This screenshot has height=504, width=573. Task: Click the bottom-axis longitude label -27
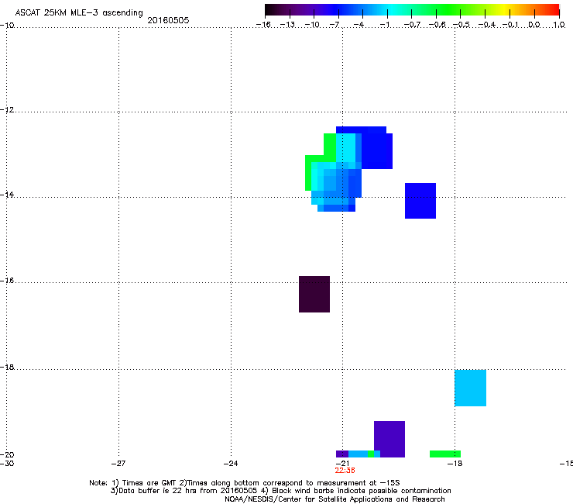(118, 464)
